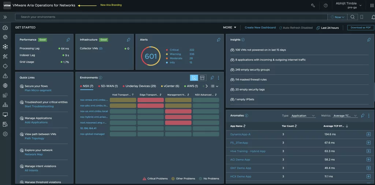Expand the left navigation sidebar
The width and height of the screenshot is (375, 185).
click(x=5, y=17)
